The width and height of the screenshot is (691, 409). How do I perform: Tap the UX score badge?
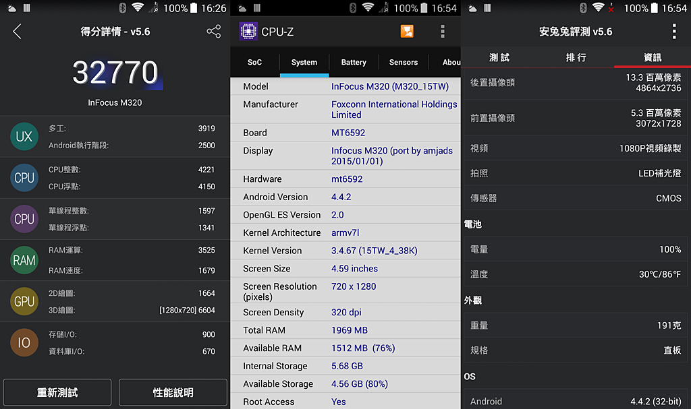coord(24,137)
